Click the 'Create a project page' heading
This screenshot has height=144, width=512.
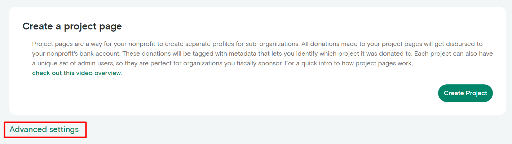coord(72,26)
